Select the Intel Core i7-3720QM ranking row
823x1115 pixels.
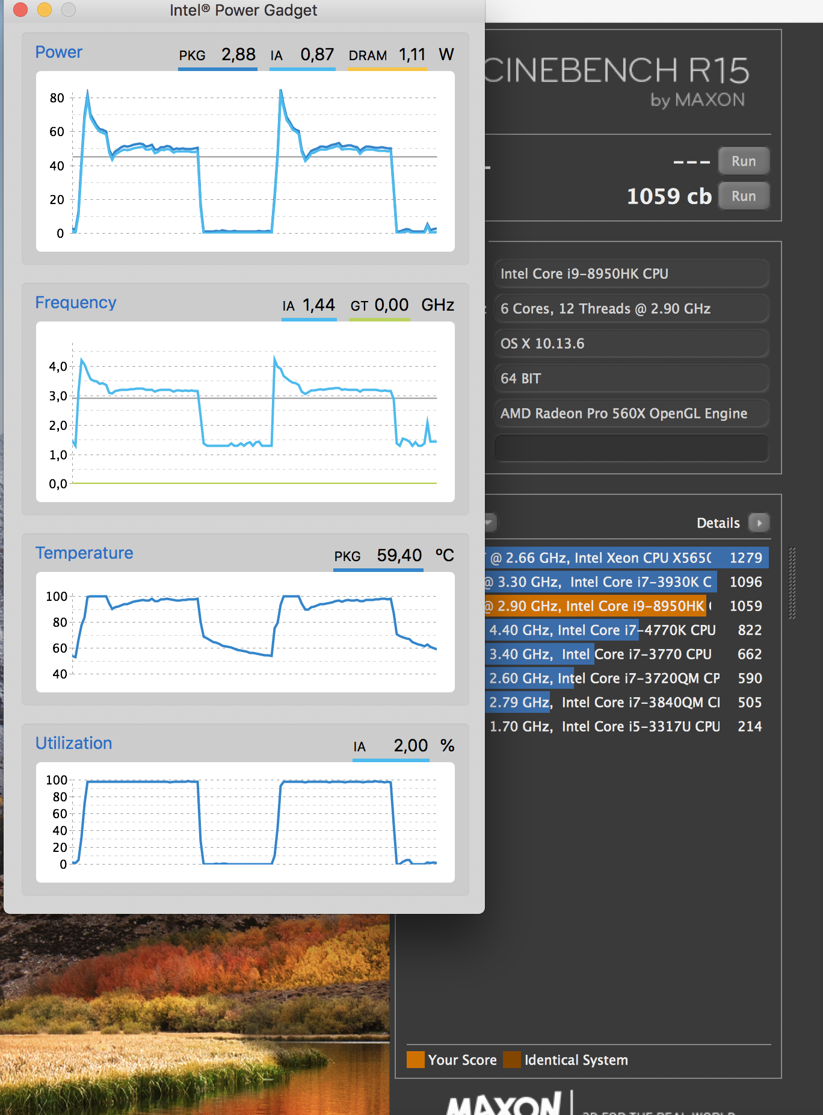pos(627,678)
